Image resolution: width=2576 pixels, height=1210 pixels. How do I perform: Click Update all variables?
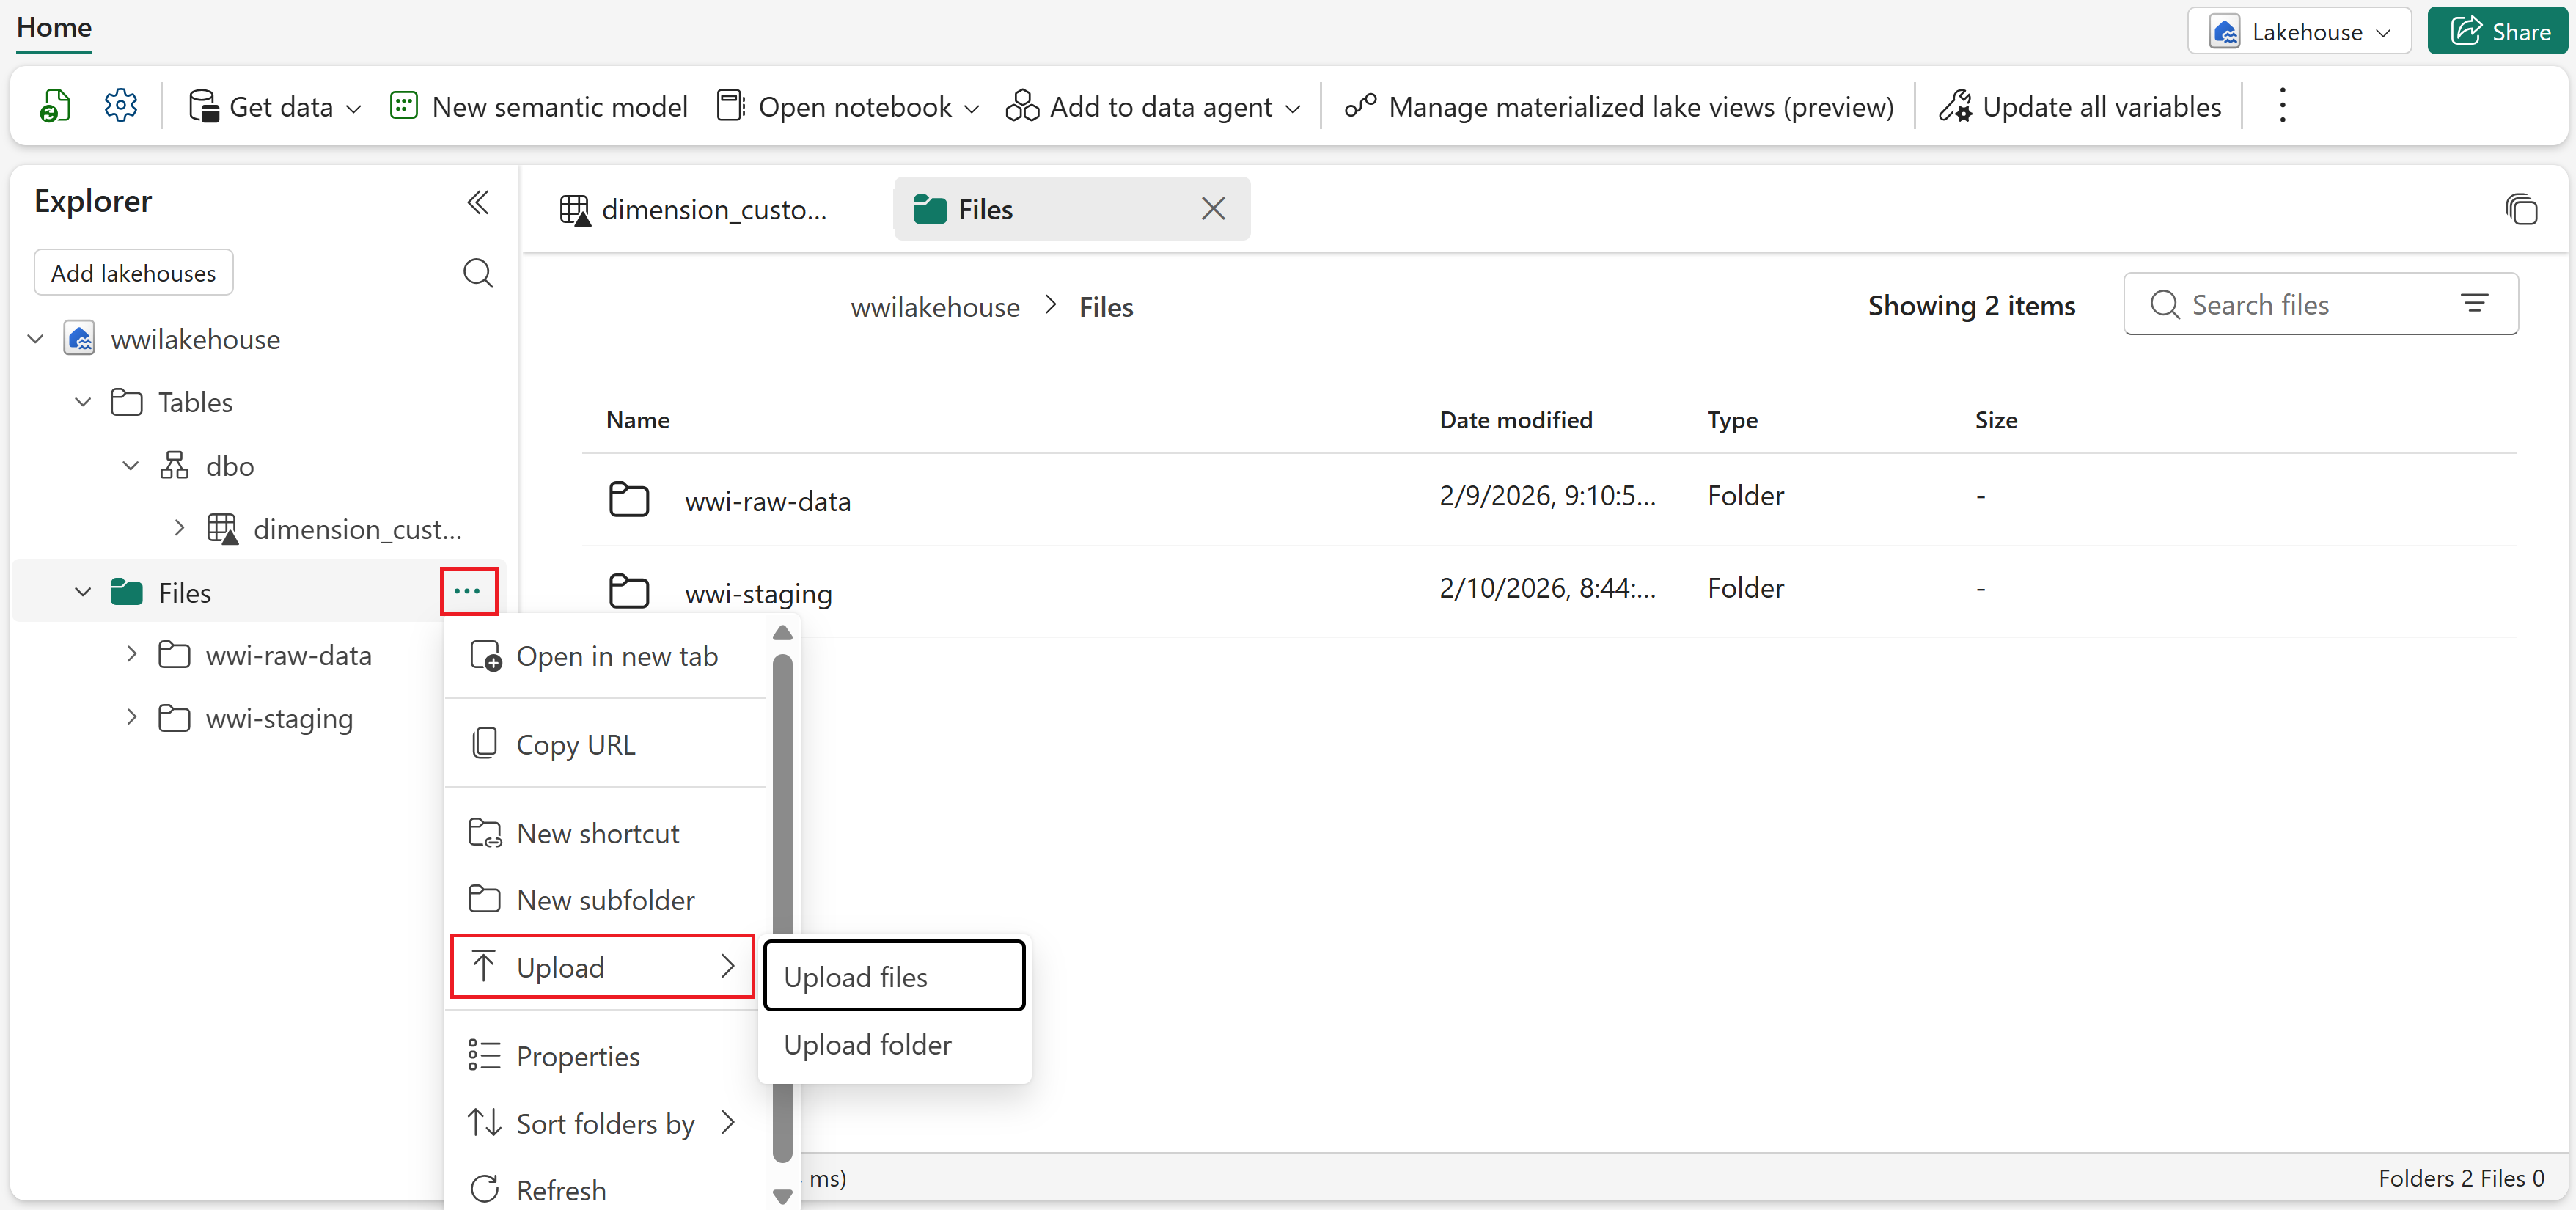pyautogui.click(x=2081, y=106)
